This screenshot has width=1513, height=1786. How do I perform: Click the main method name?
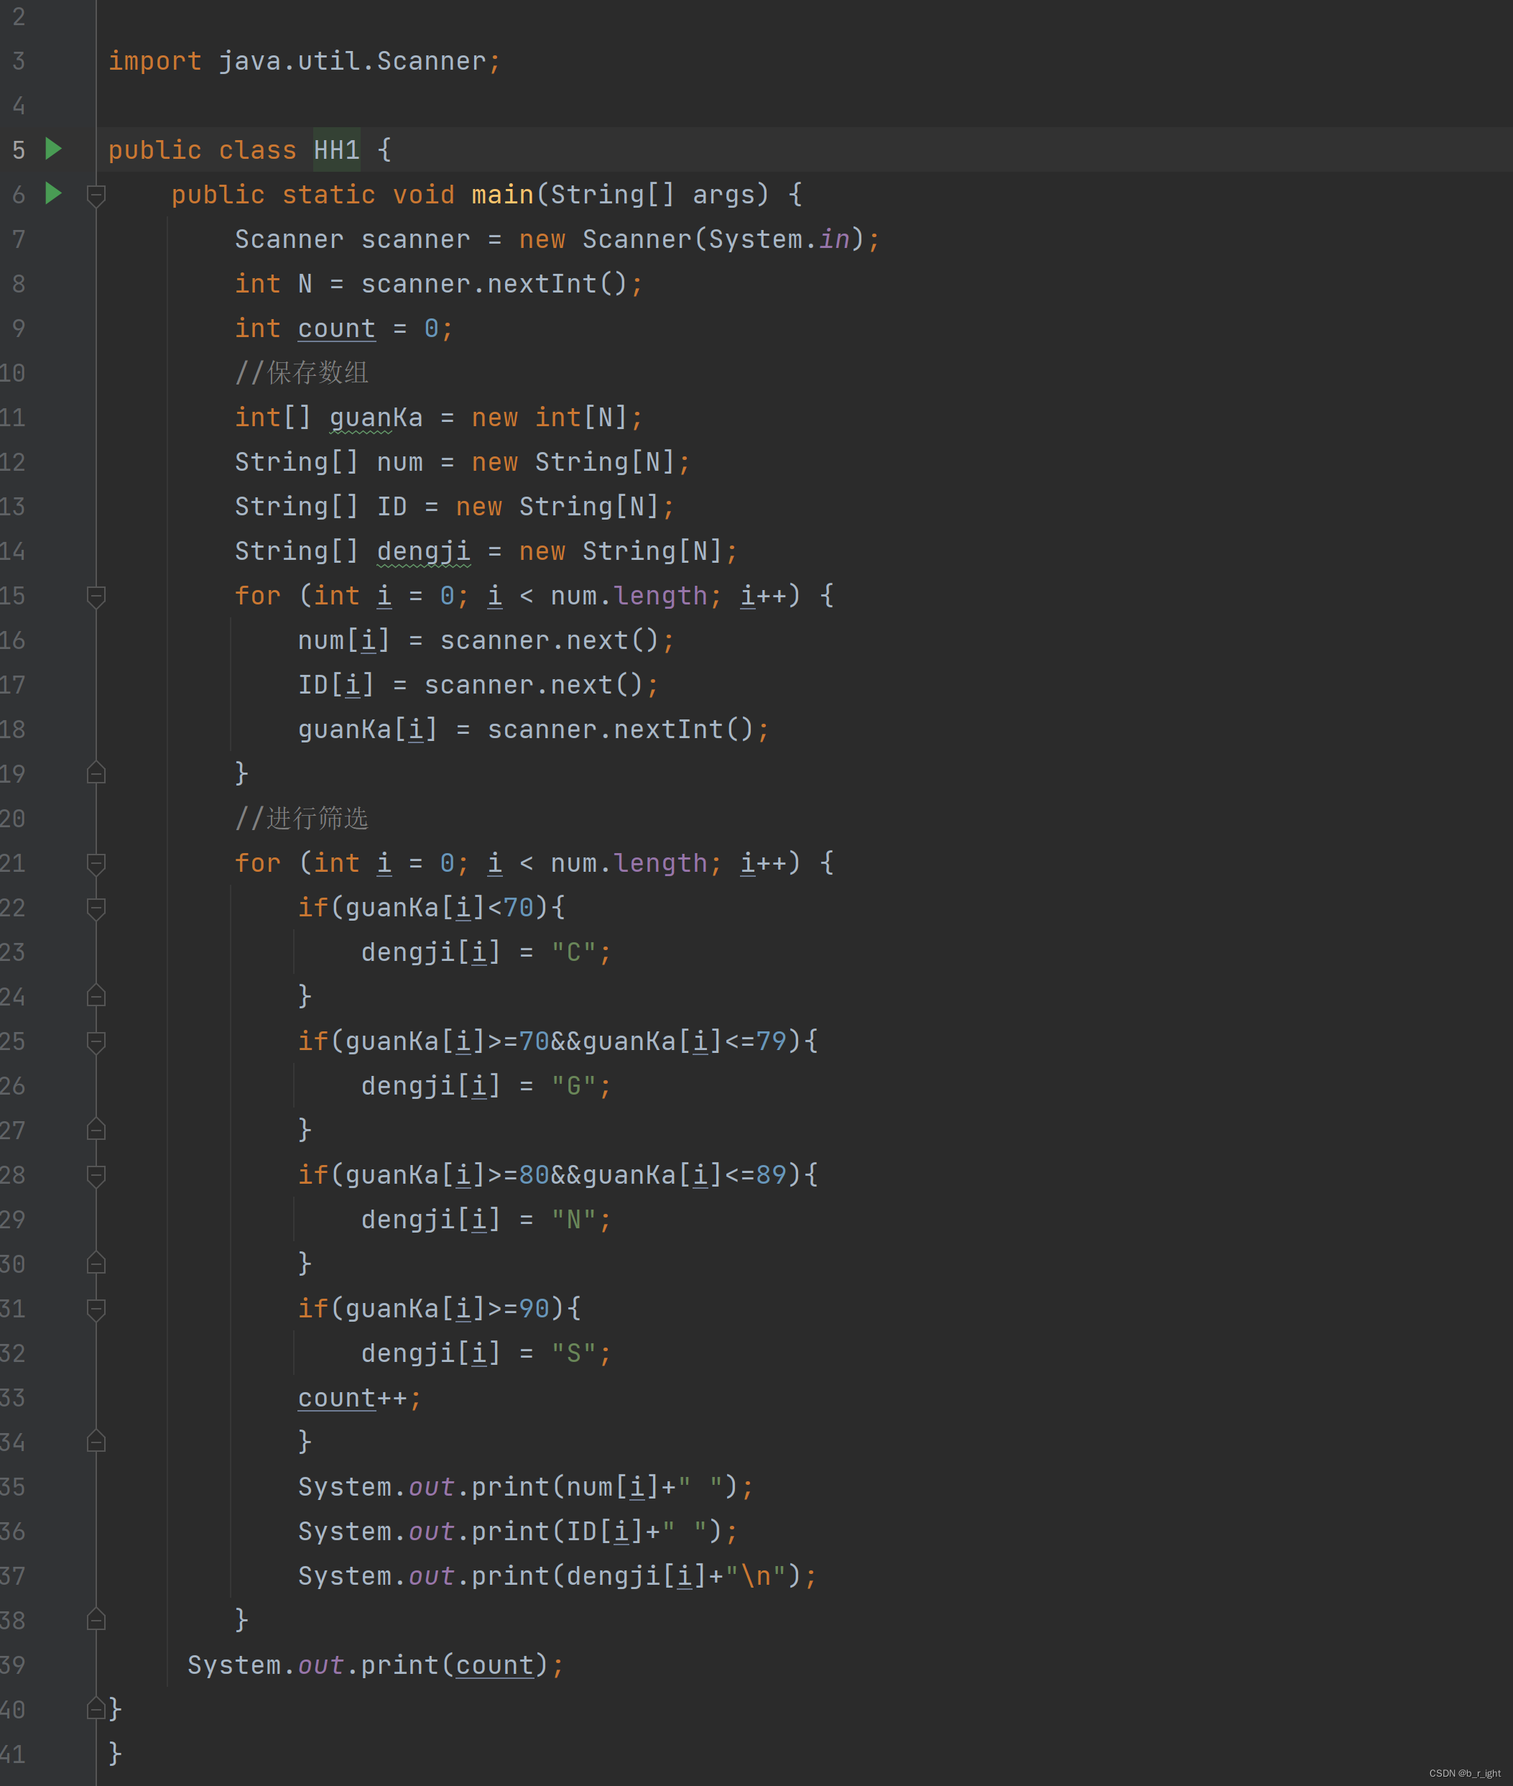pos(503,195)
